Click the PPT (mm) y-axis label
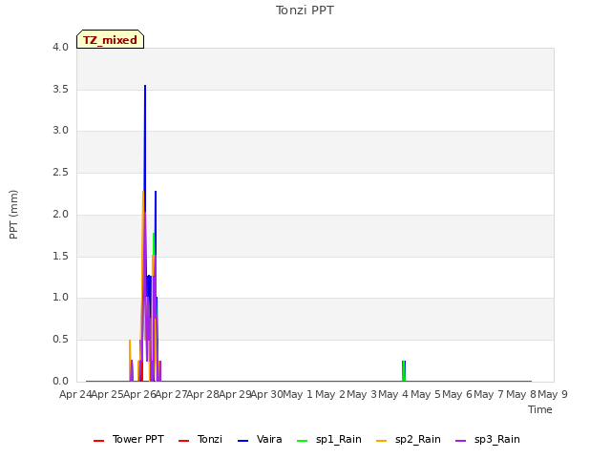The image size is (611, 458). pyautogui.click(x=13, y=215)
